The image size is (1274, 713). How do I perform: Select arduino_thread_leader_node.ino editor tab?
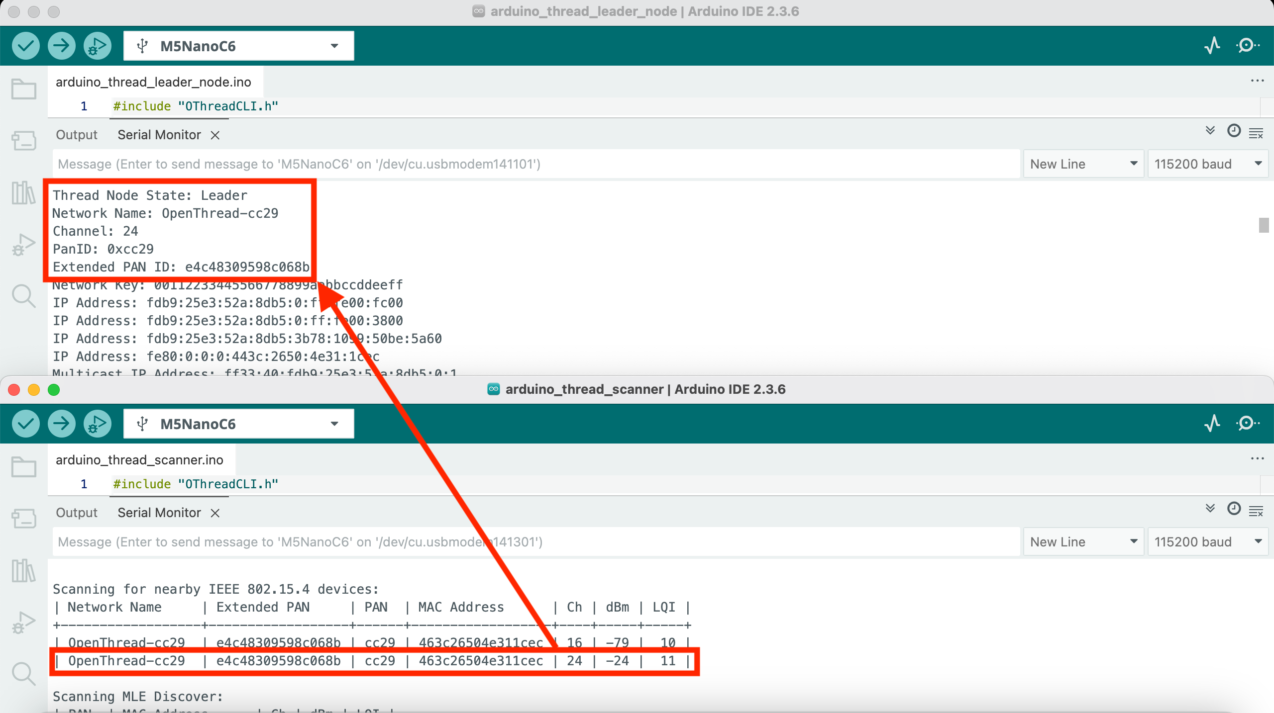[x=153, y=82]
